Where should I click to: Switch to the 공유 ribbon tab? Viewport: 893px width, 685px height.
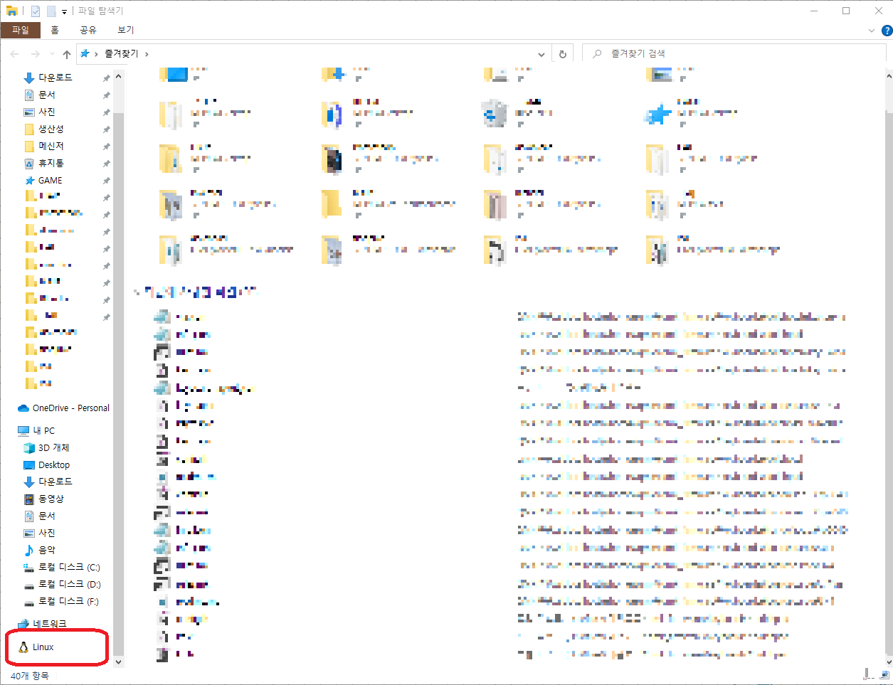[88, 30]
